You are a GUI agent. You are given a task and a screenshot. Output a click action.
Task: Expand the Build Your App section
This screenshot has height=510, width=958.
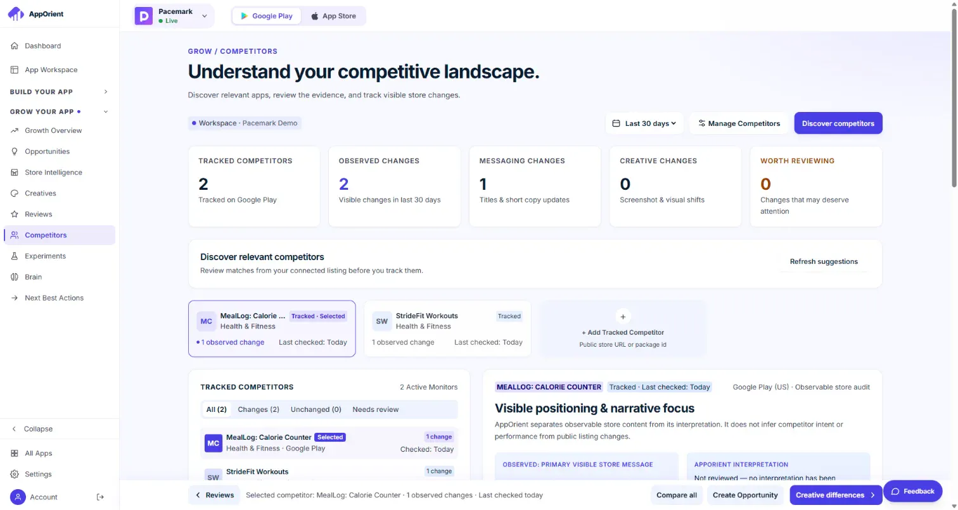(60, 92)
